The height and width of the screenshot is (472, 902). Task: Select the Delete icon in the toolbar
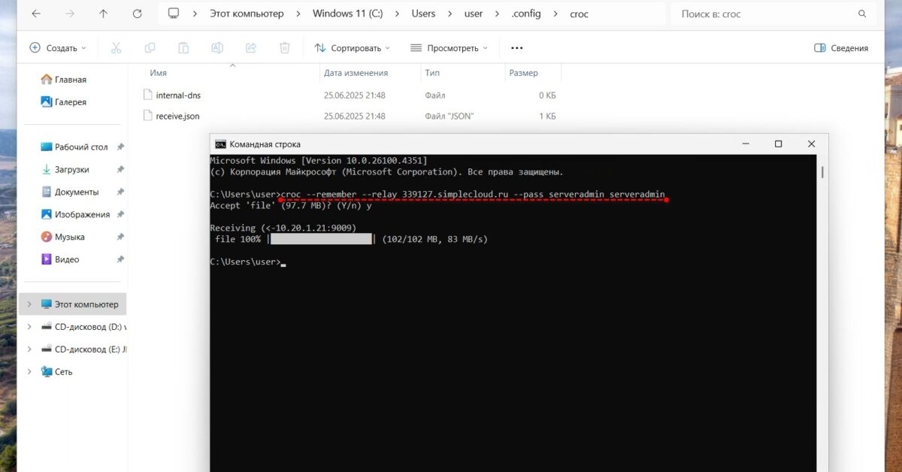(x=284, y=47)
